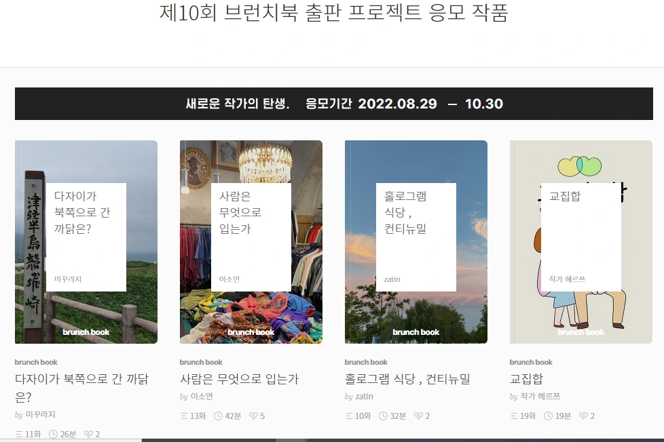The height and width of the screenshot is (442, 664).
Task: Click the episode list icon showing 13화
Action: coord(184,416)
